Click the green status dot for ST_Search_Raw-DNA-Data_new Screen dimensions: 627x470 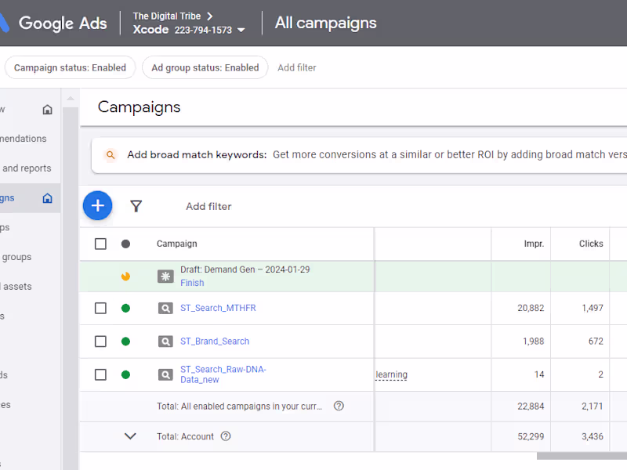(125, 374)
